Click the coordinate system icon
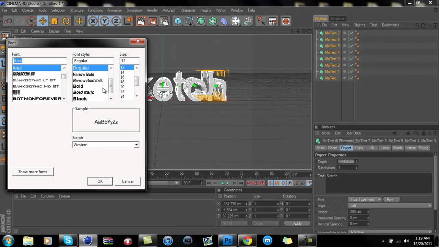Viewport: 439px width, 247px height. (128, 21)
